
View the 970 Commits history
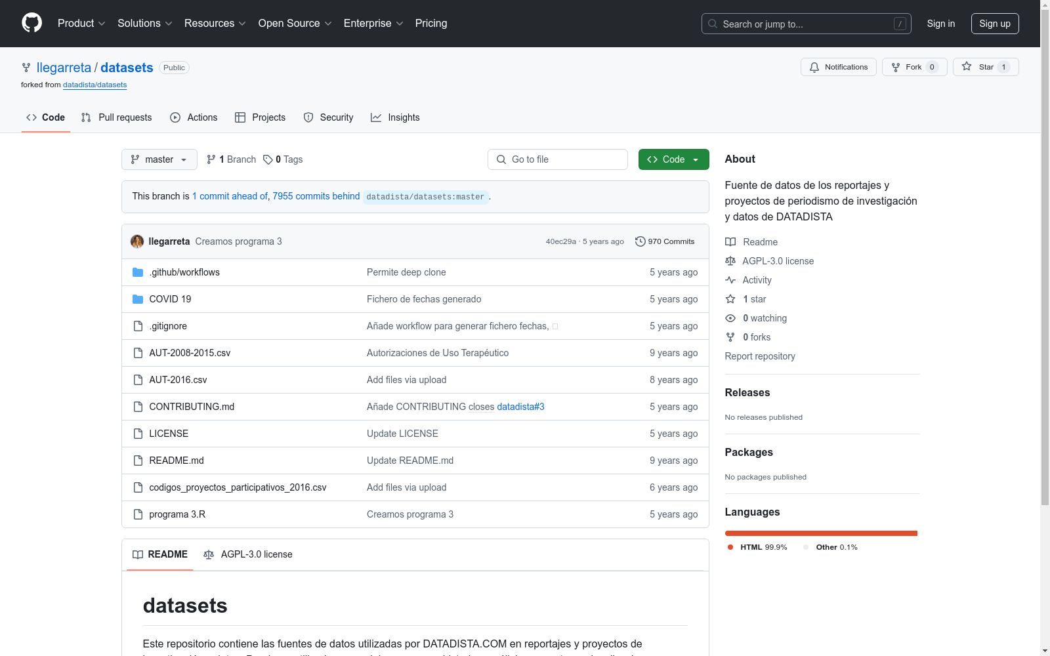[665, 241]
